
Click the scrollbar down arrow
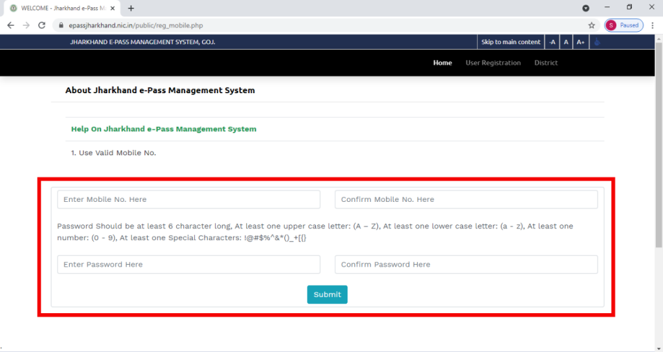(x=658, y=349)
